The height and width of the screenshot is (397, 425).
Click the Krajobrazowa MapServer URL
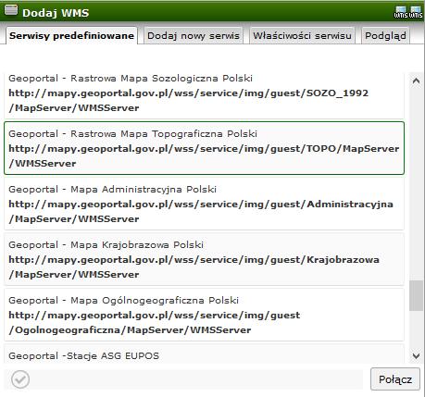tap(194, 267)
